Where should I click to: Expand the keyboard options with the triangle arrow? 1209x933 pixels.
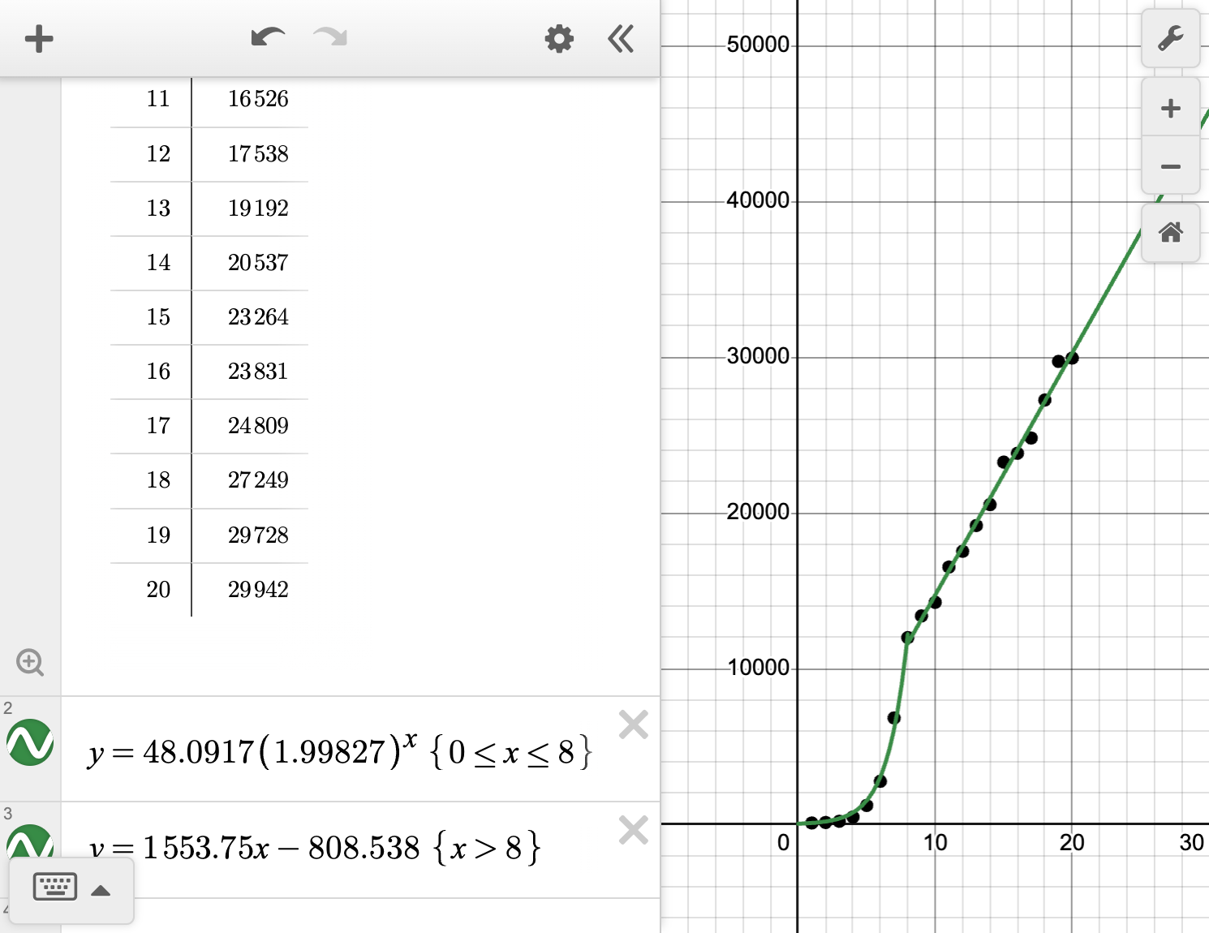pos(101,889)
